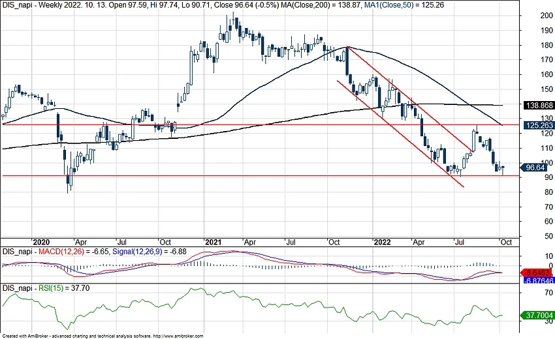
Task: Click the RSI(15) = 37.70 indicator label
Action: click(x=64, y=288)
